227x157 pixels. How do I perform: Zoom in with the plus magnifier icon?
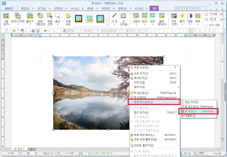(x=220, y=153)
